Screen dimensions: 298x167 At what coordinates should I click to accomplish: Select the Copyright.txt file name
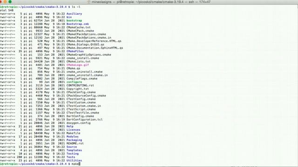(78, 89)
